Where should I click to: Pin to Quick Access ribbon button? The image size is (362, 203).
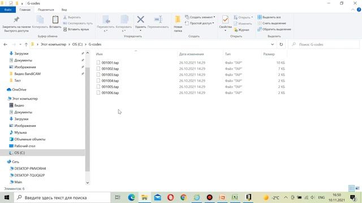[16, 24]
